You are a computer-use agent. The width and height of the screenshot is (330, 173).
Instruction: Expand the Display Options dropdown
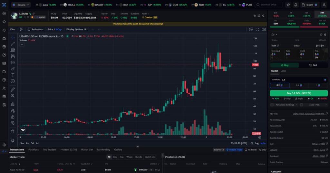tap(76, 29)
